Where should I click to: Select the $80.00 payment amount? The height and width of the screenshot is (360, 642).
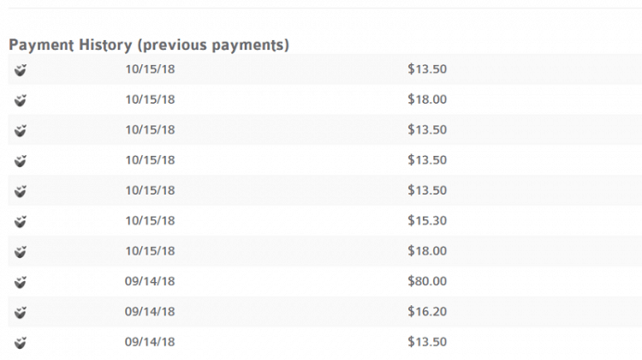[x=427, y=281]
